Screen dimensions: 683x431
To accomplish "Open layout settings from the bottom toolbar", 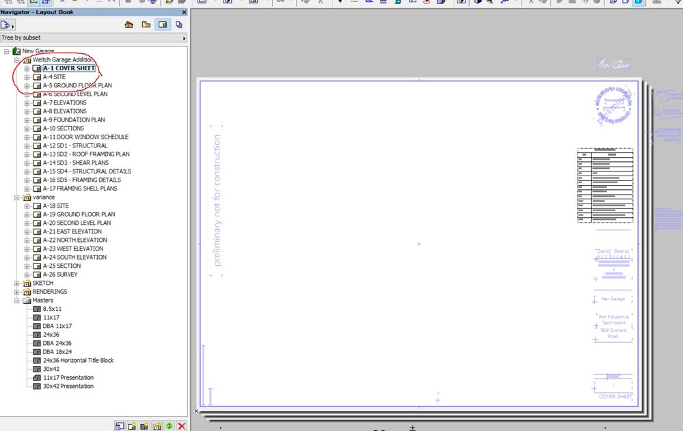I will [120, 425].
